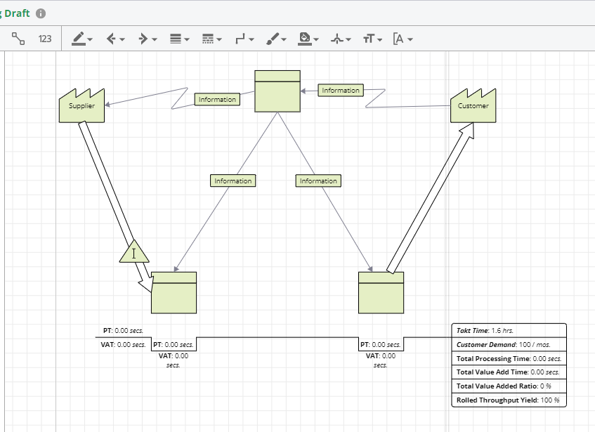Screen dimensions: 595x432
Task: Click the line color swatch under the pencil
Action: click(80, 44)
